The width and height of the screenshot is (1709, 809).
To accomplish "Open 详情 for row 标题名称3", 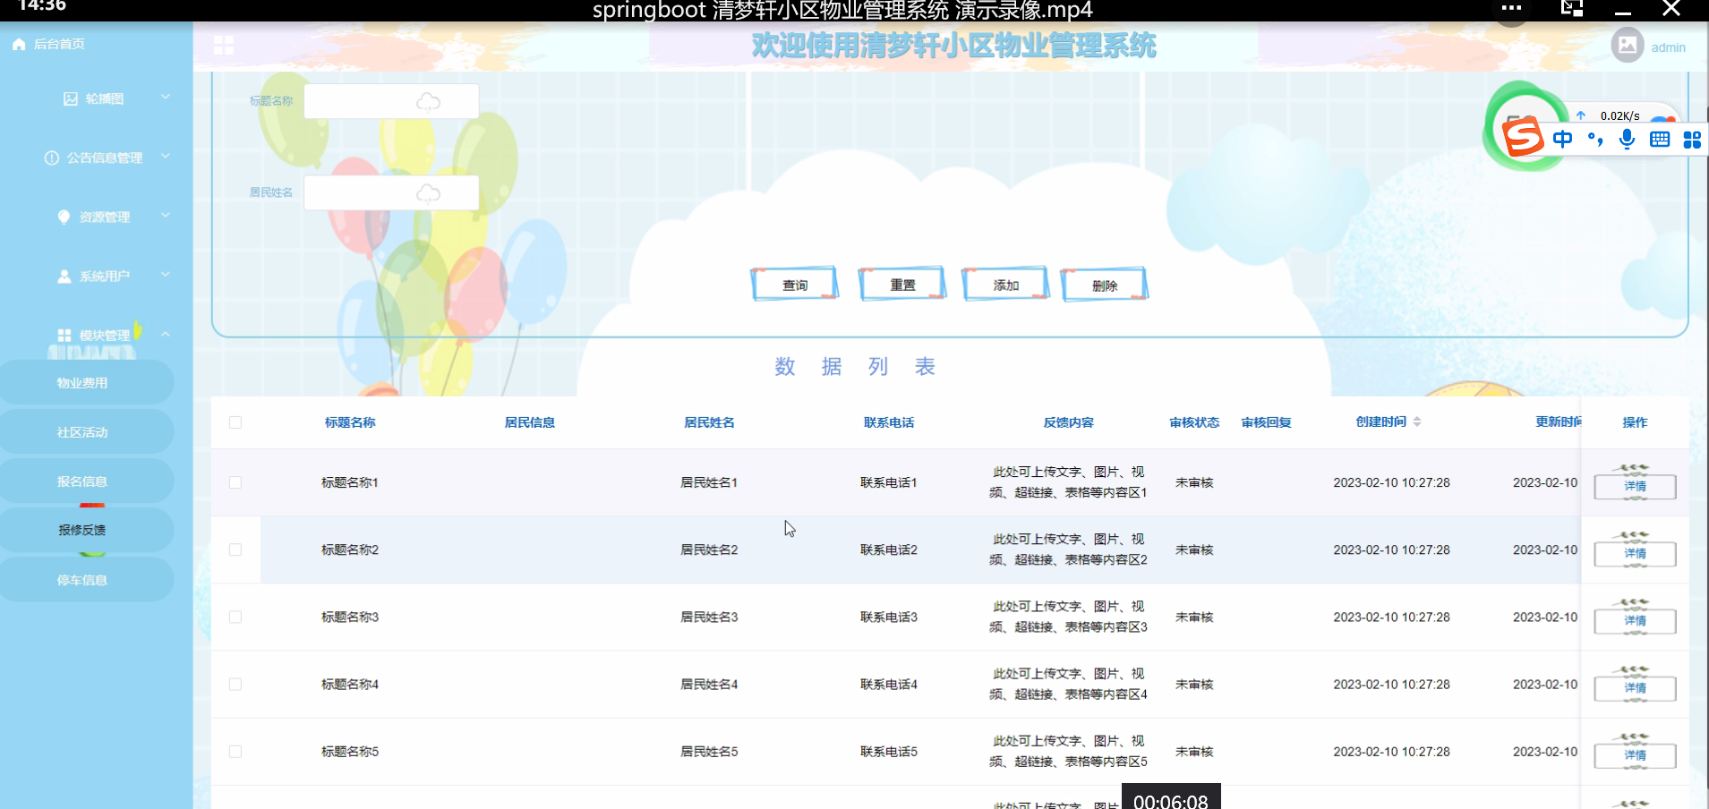I will [1635, 620].
